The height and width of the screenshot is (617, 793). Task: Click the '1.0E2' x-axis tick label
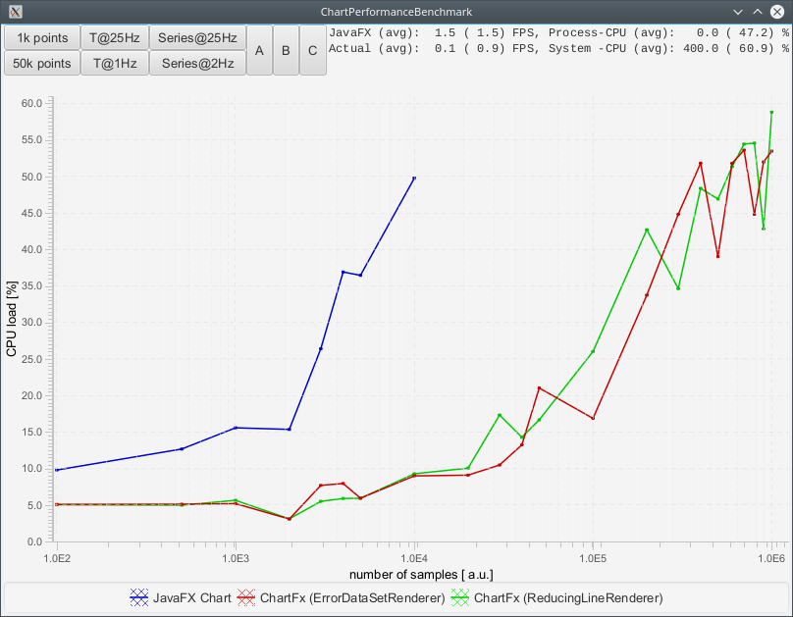coord(57,558)
